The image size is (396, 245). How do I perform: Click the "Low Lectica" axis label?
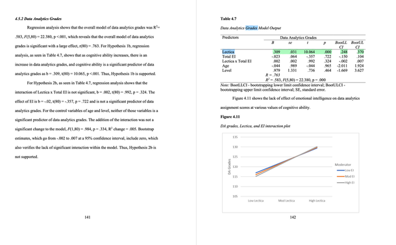[256, 201]
